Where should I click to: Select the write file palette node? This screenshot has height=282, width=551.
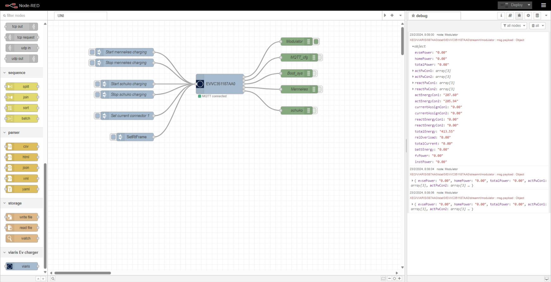21,217
